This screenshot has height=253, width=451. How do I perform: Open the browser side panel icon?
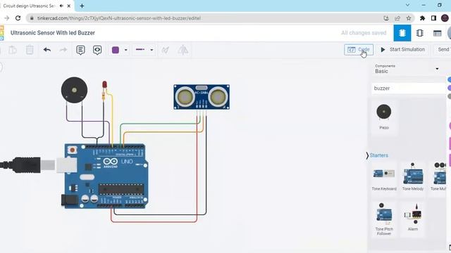(x=433, y=18)
